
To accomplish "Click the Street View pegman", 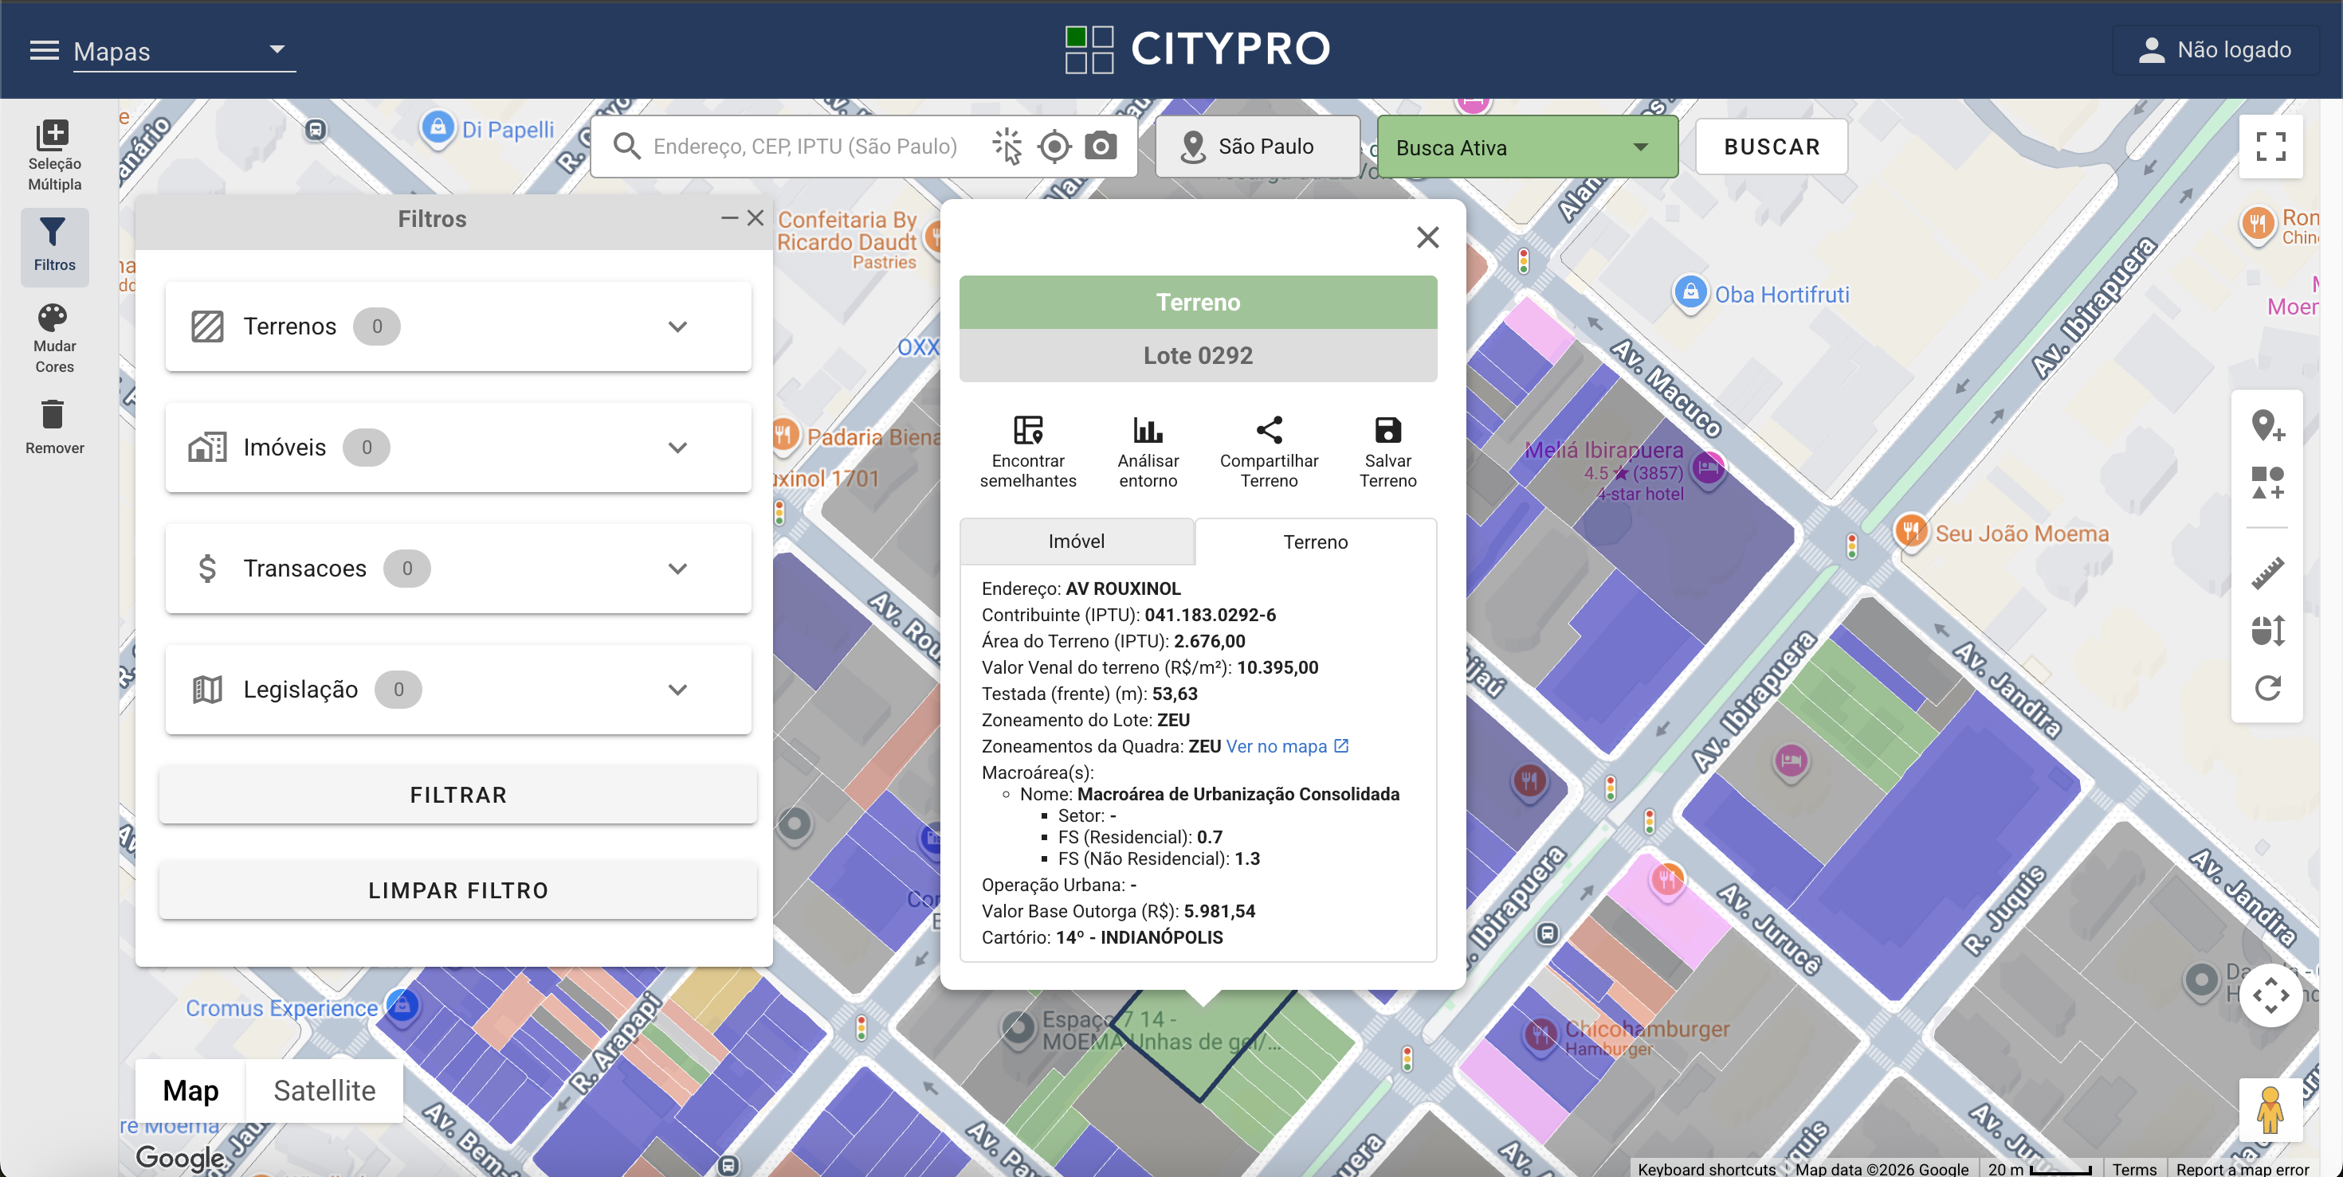I will point(2270,1109).
